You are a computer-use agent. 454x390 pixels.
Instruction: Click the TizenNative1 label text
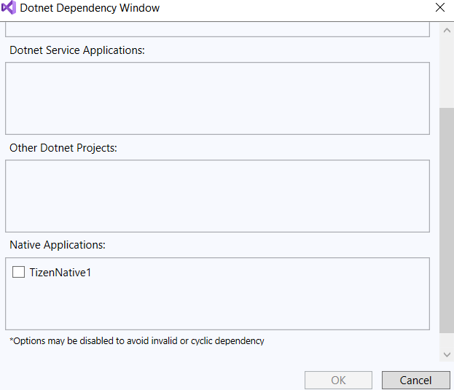60,273
